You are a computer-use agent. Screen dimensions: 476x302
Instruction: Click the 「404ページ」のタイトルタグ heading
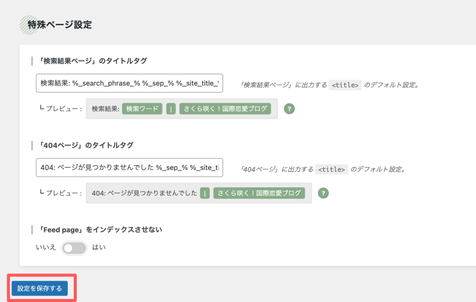pos(86,145)
